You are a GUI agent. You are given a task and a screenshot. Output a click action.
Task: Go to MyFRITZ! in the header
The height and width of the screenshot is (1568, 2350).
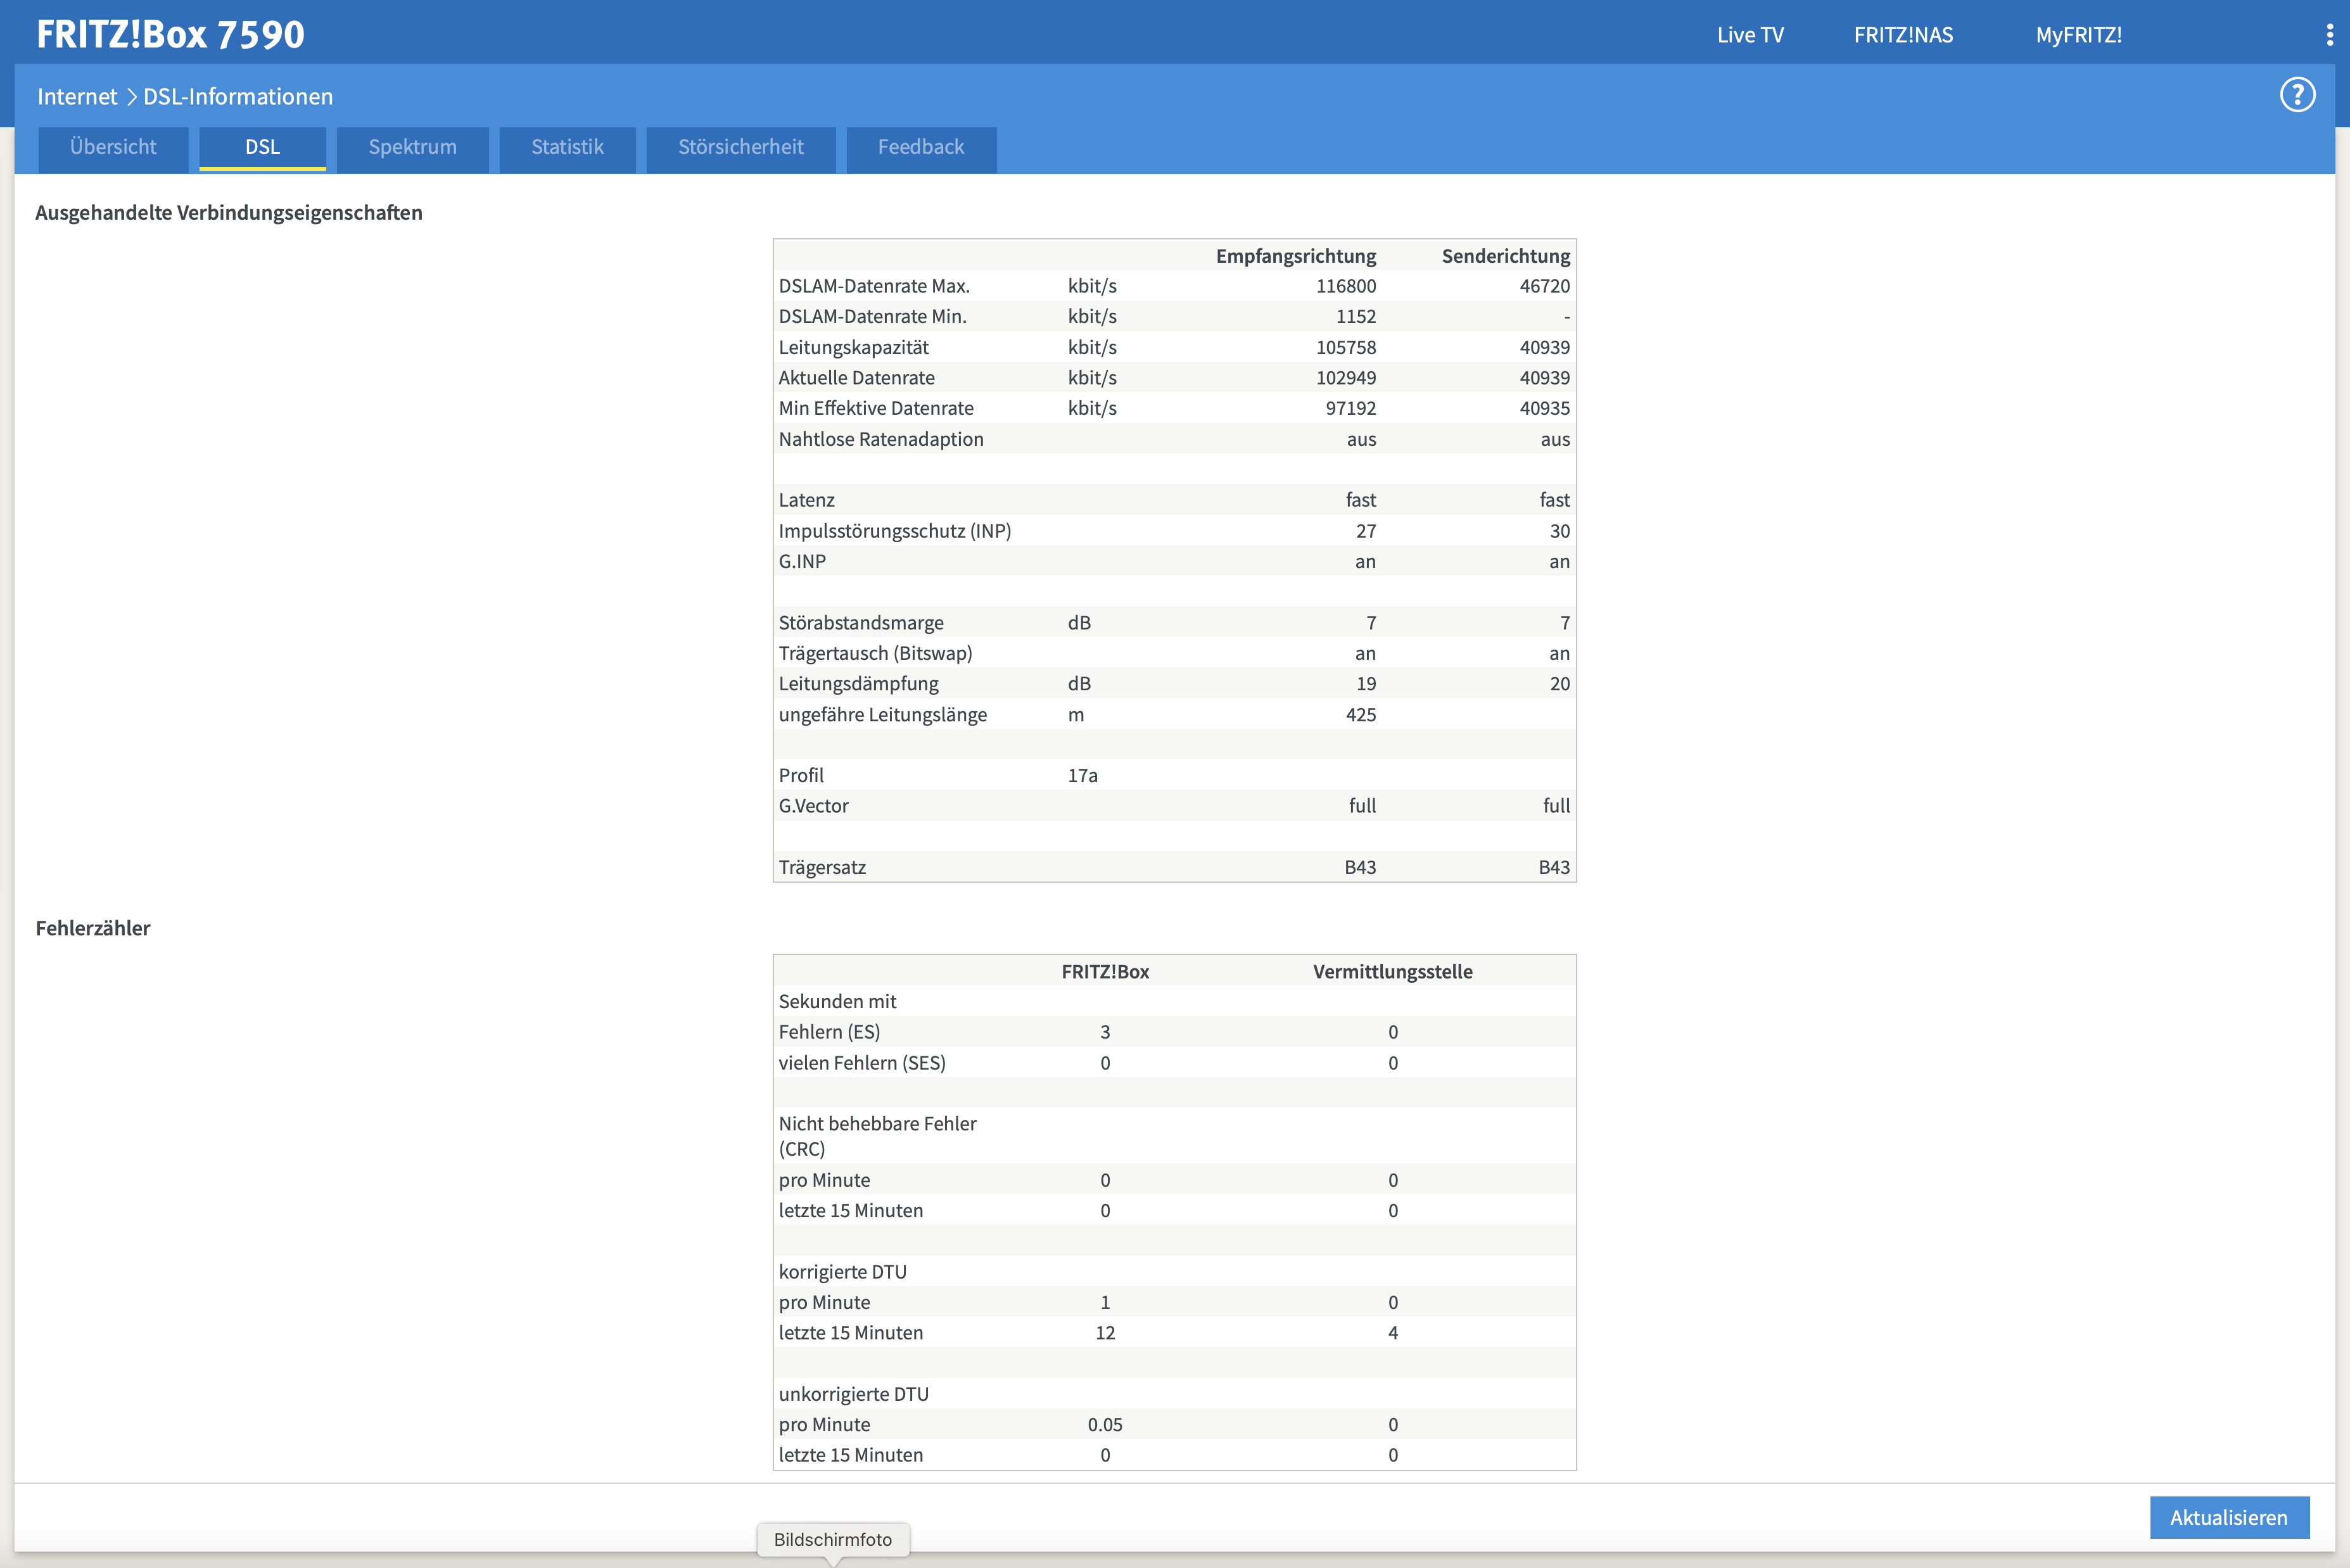pyautogui.click(x=2078, y=35)
